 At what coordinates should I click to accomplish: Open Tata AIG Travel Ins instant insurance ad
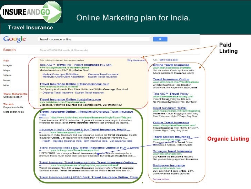point(76,65)
